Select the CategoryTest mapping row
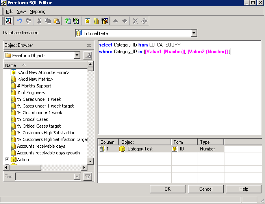The width and height of the screenshot is (265, 204). (140, 149)
